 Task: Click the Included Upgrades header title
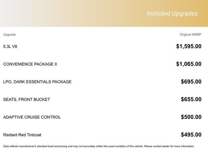pyautogui.click(x=172, y=14)
